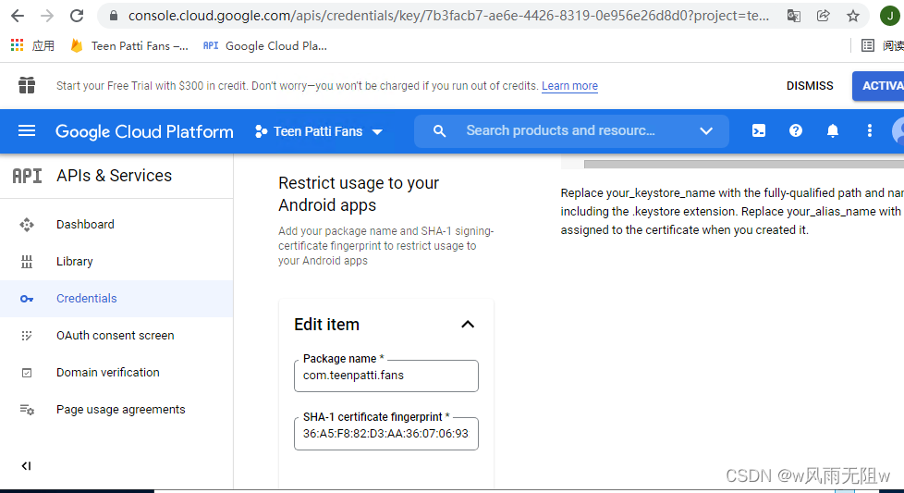The height and width of the screenshot is (493, 904).
Task: Open the hamburger navigation menu
Action: coord(27,131)
